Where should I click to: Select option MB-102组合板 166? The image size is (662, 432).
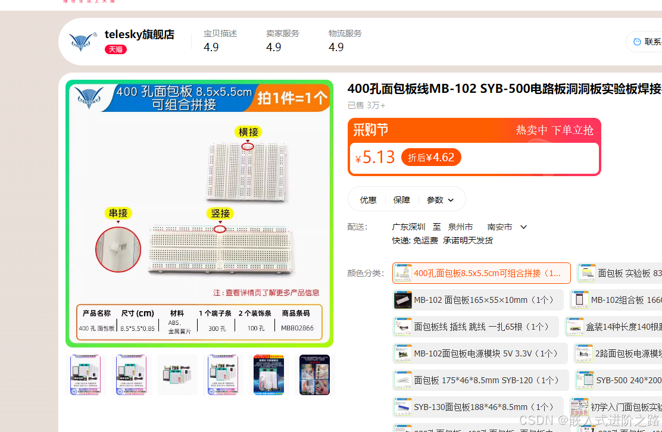point(616,300)
